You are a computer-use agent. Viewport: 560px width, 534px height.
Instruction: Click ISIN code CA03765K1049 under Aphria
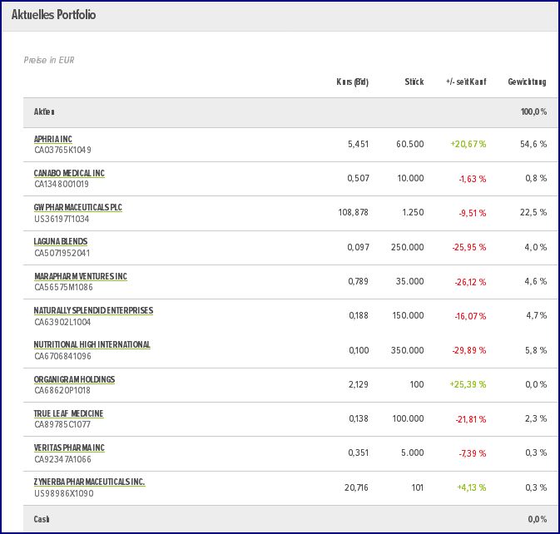tap(62, 151)
